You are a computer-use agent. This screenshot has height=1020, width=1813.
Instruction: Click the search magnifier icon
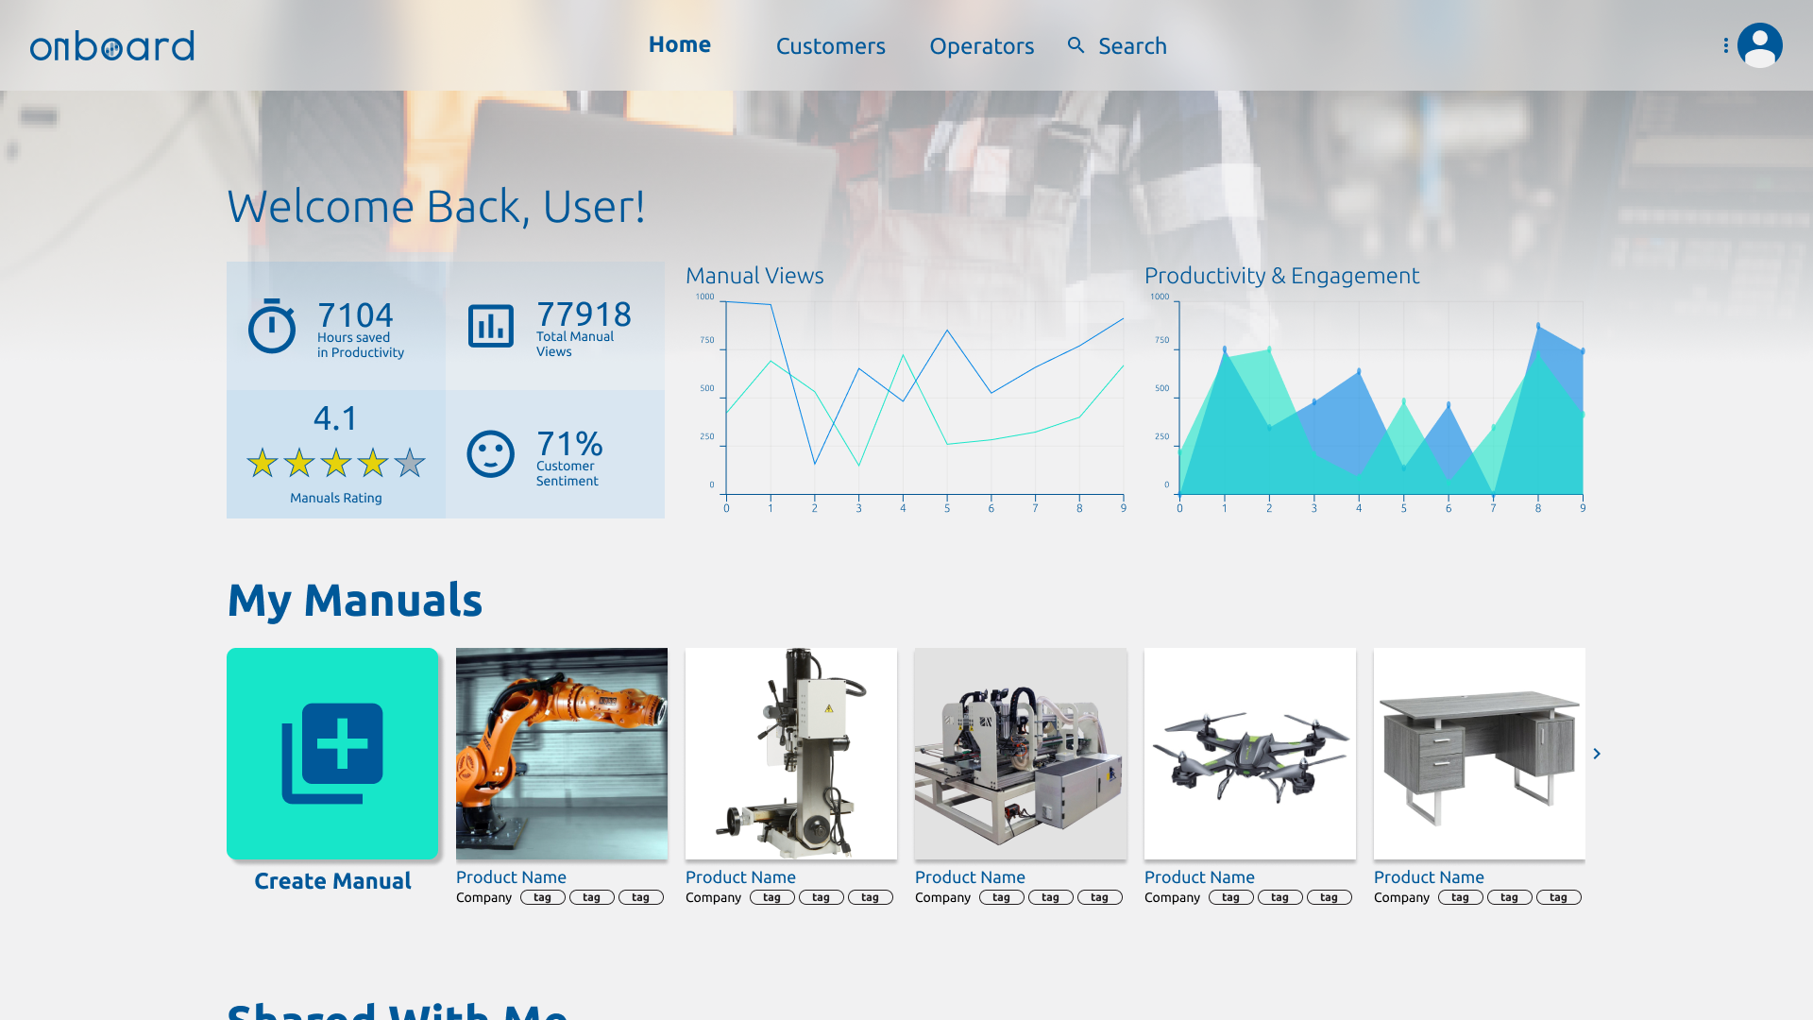1076,45
